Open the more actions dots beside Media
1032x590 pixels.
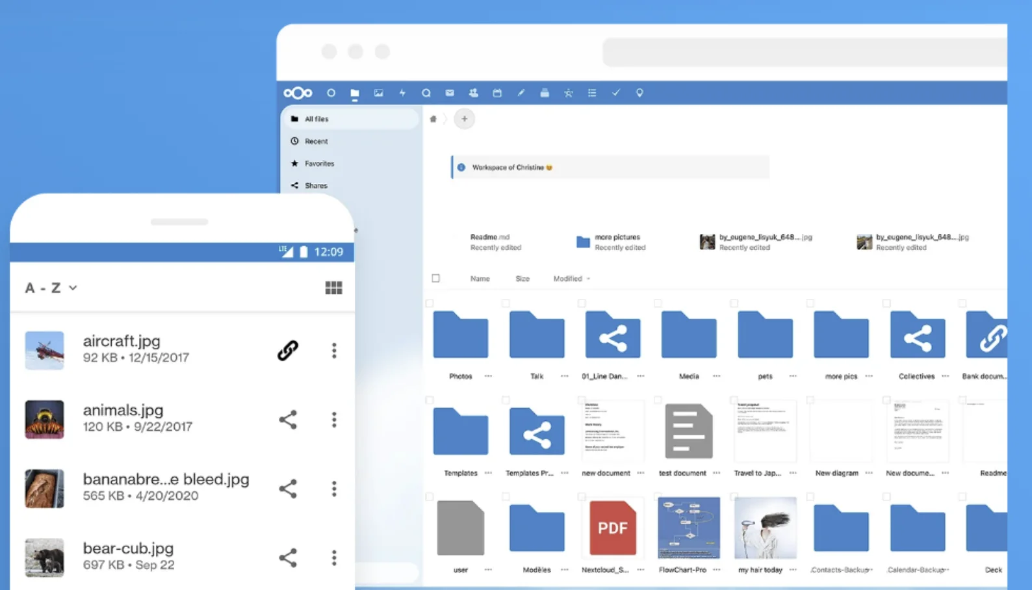[716, 376]
